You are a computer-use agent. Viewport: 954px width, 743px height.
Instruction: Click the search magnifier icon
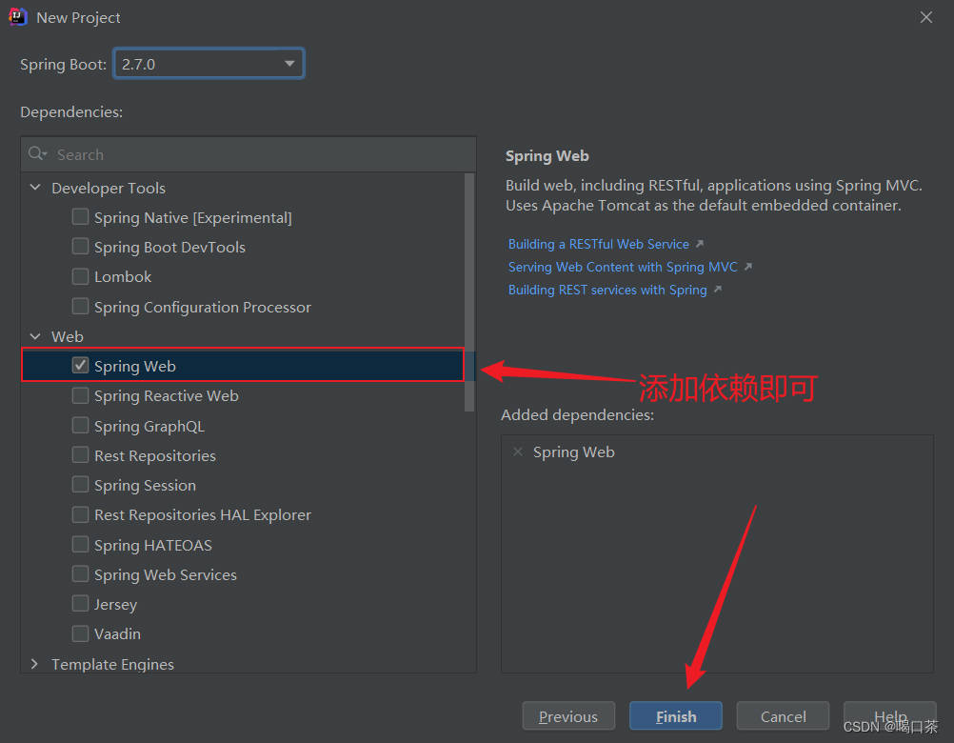click(36, 154)
